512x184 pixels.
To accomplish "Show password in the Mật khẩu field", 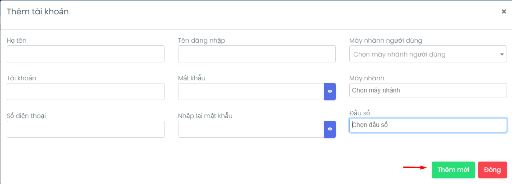I will tap(330, 92).
